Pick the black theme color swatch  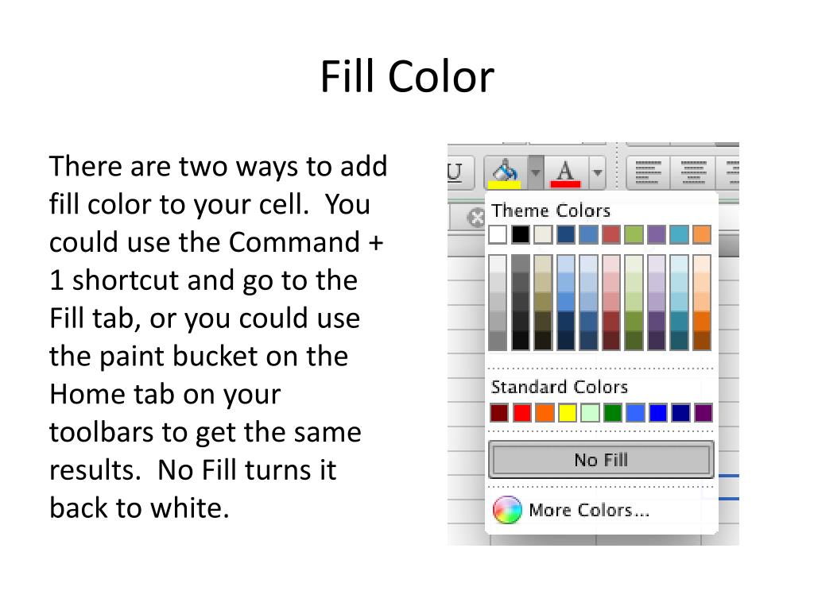click(x=521, y=234)
